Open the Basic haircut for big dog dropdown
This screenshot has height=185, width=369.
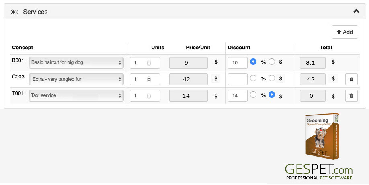coord(76,63)
